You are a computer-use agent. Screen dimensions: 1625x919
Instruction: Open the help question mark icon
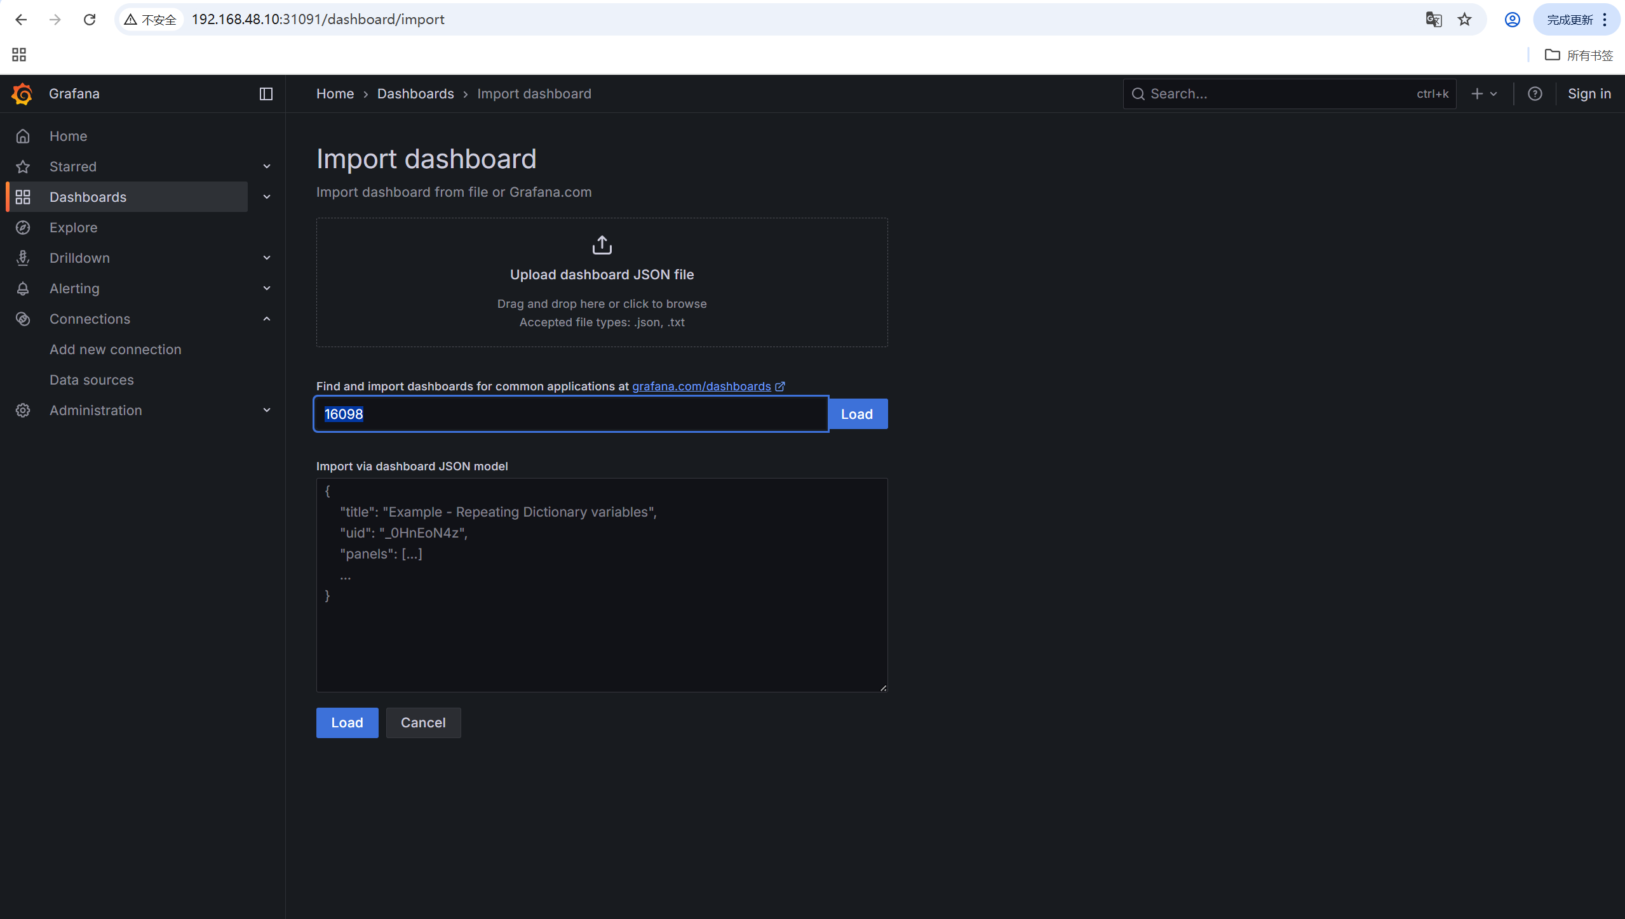pyautogui.click(x=1534, y=94)
